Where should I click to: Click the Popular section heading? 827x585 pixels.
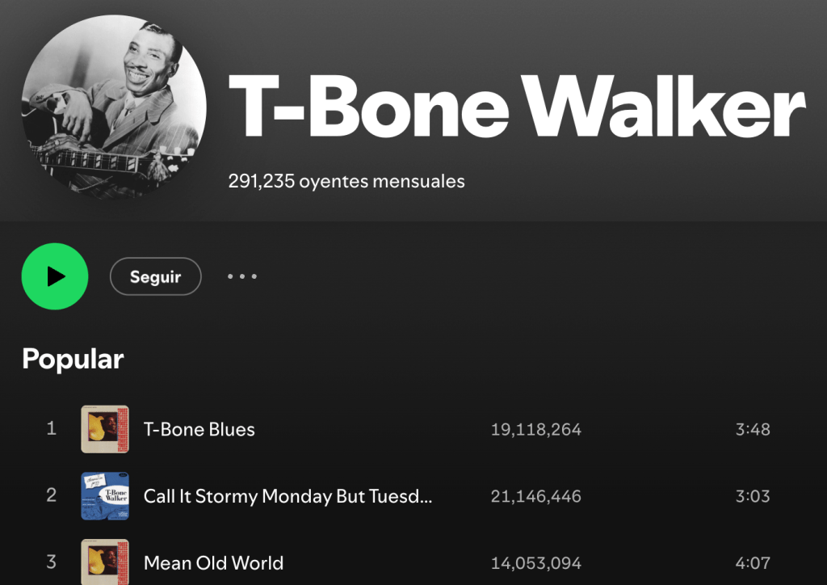coord(73,360)
